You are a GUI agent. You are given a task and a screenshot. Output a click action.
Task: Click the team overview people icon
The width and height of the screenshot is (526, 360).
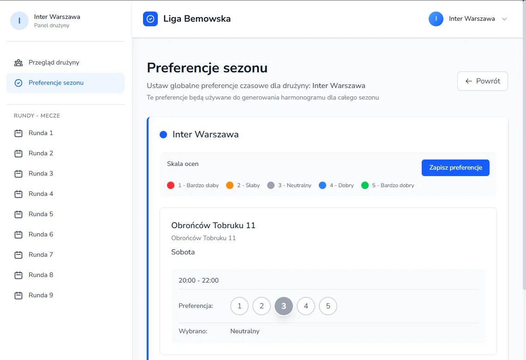(18, 63)
